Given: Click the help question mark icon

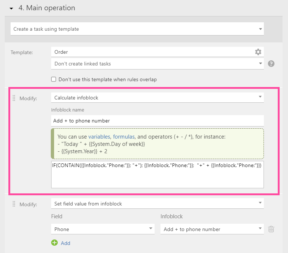Looking at the screenshot, I should click(x=271, y=64).
